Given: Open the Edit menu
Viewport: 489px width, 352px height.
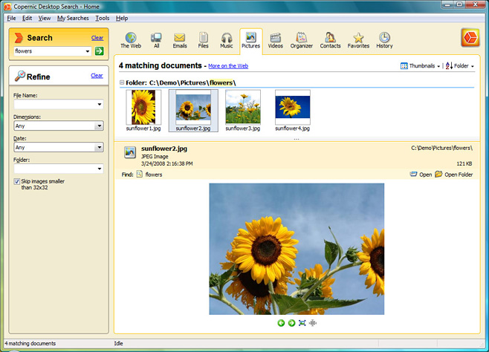Looking at the screenshot, I should coord(27,18).
